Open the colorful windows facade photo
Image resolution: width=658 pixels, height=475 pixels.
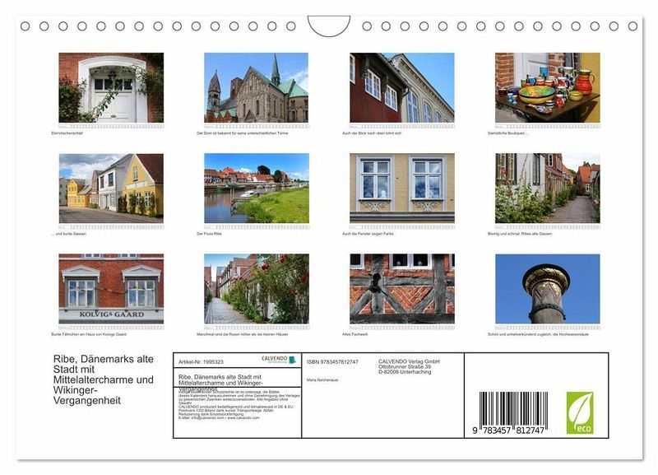pyautogui.click(x=401, y=189)
